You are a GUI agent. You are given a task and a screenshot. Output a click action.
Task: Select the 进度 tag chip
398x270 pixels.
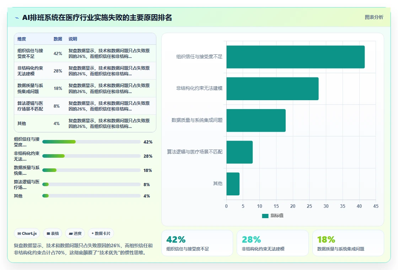[75, 233]
